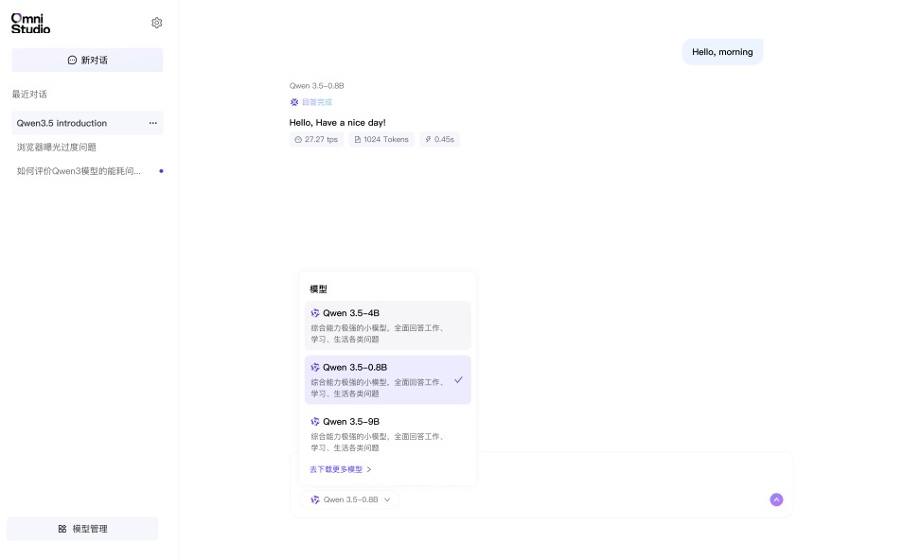903x560 pixels.
Task: Open the 如何评价Qwen3模型 conversation
Action: pos(79,171)
